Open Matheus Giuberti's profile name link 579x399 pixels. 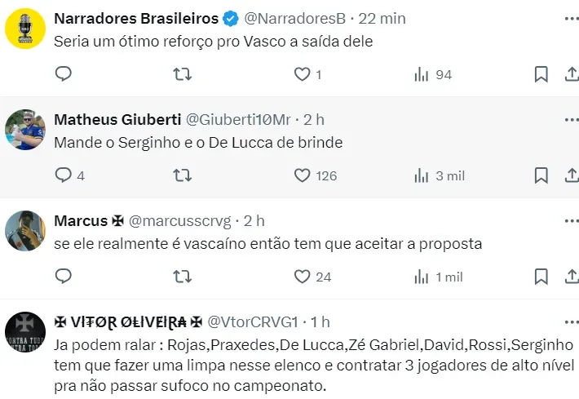pyautogui.click(x=117, y=119)
